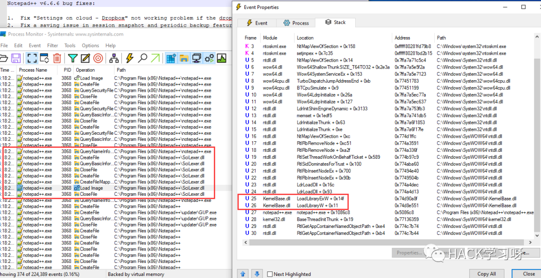Click the Open file icon in Process Monitor toolbar
The height and width of the screenshot is (278, 541).
tap(4, 58)
